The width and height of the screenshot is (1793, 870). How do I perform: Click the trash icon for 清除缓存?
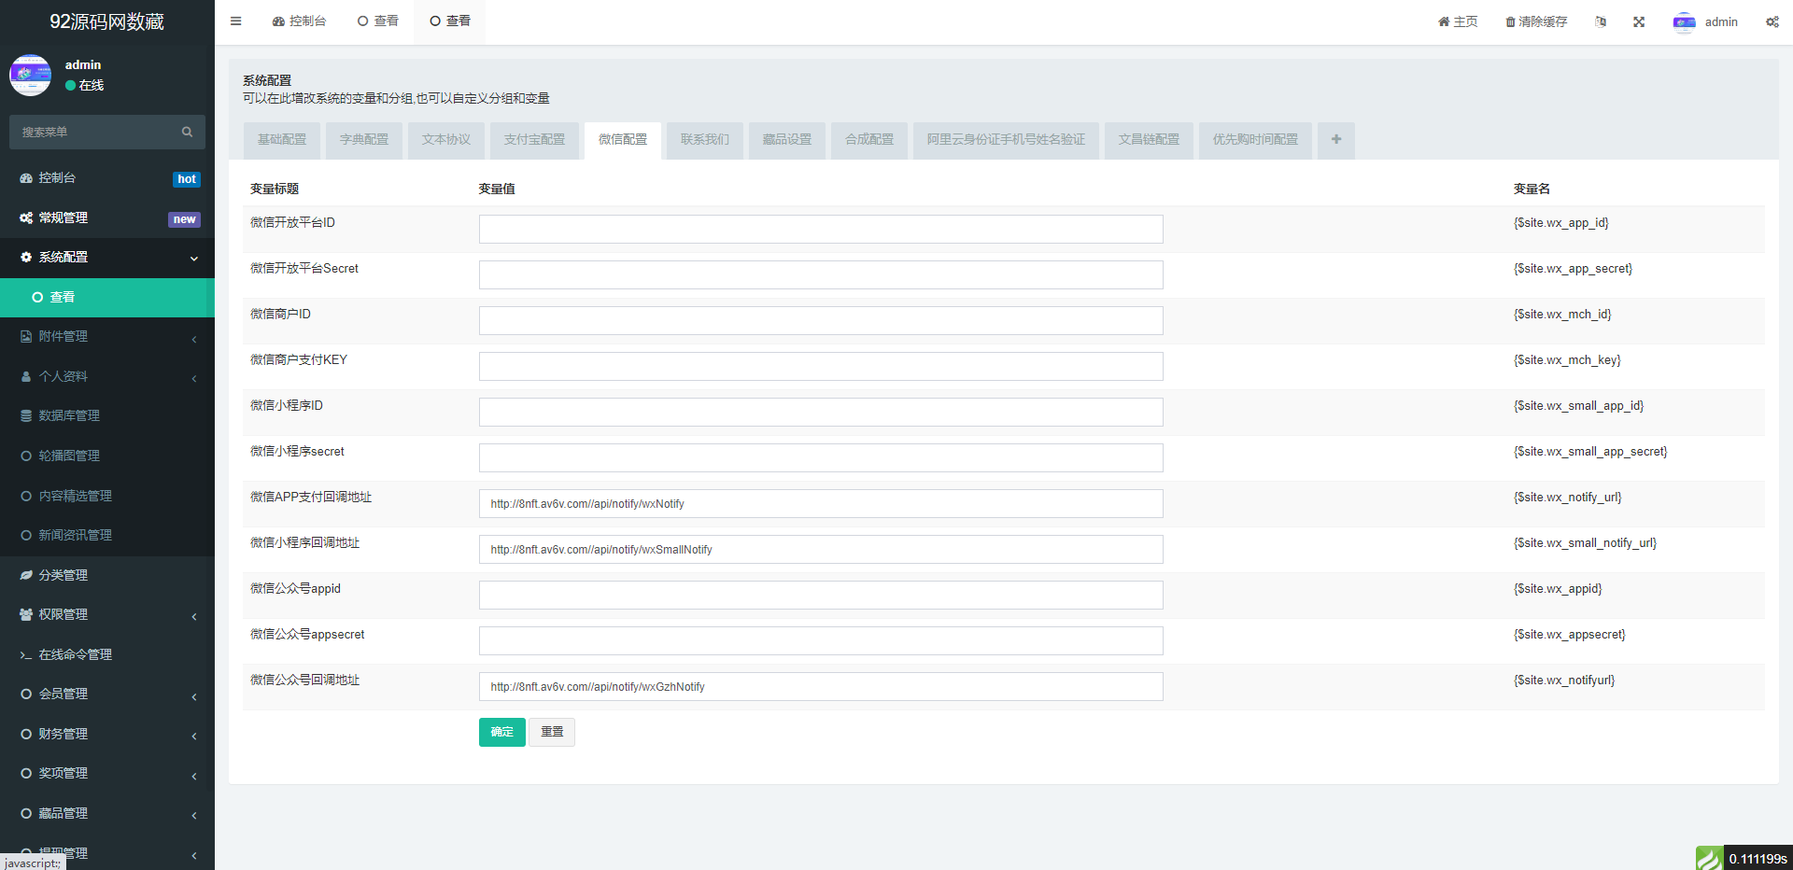coord(1510,22)
